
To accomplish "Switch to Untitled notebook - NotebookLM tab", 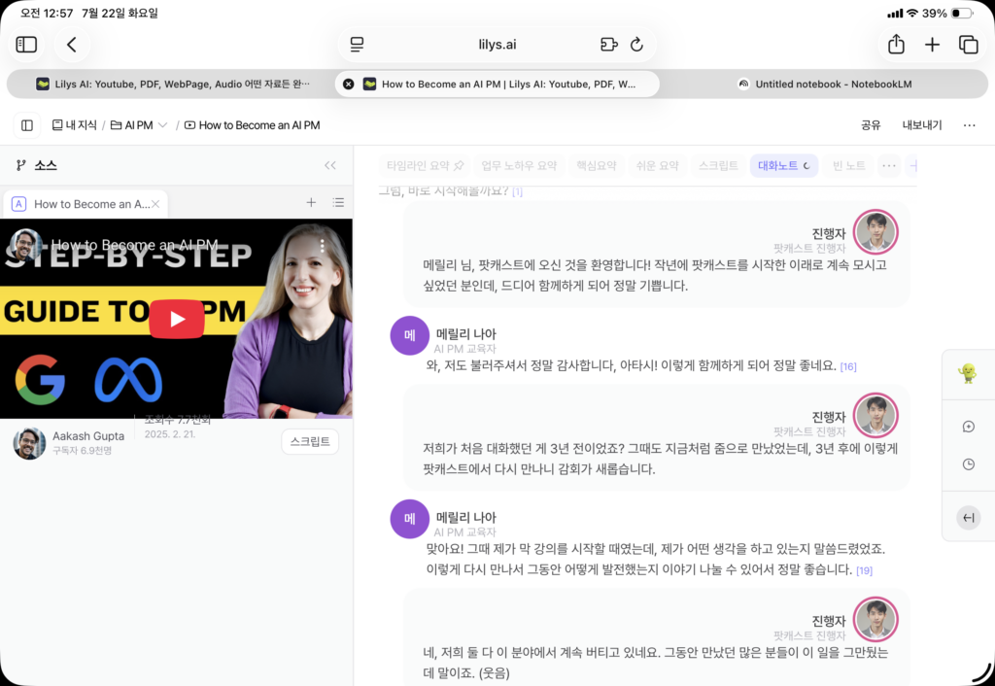I will click(824, 84).
